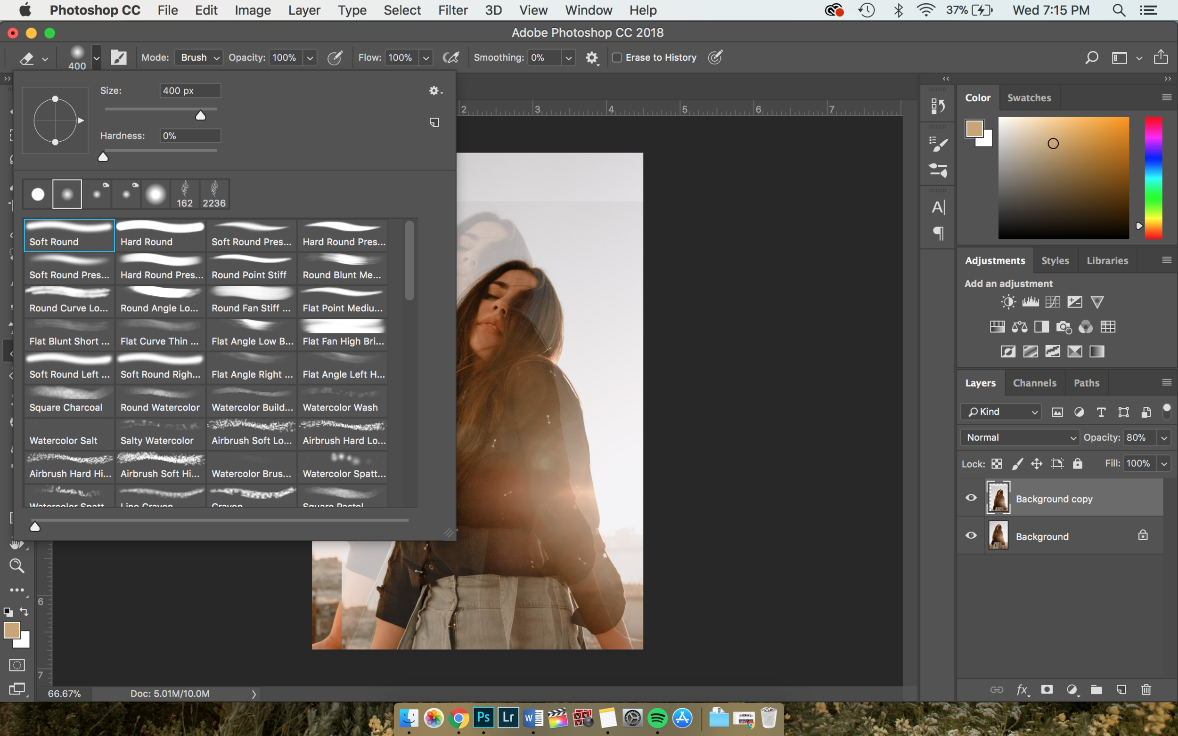Add Gradient Map adjustment
This screenshot has height=736, width=1178.
click(1096, 351)
